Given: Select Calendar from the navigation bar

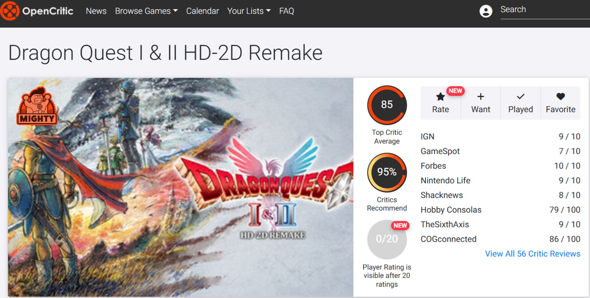Looking at the screenshot, I should pyautogui.click(x=202, y=11).
